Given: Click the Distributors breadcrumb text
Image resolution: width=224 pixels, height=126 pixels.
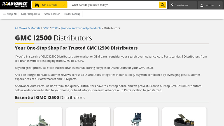Looking at the screenshot, I should 112,28.
